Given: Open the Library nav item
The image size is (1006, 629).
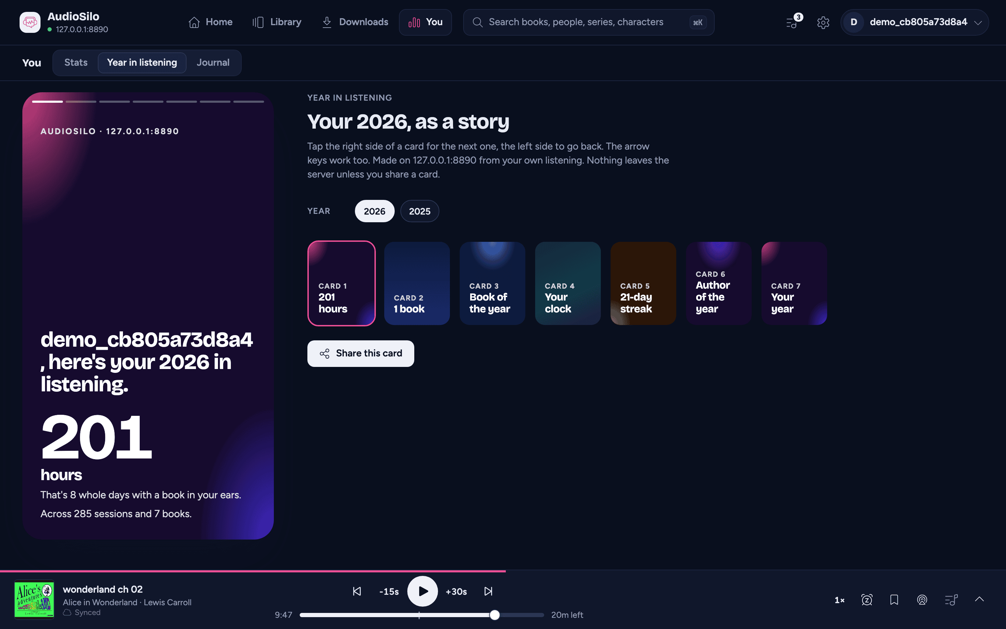Looking at the screenshot, I should pyautogui.click(x=277, y=22).
